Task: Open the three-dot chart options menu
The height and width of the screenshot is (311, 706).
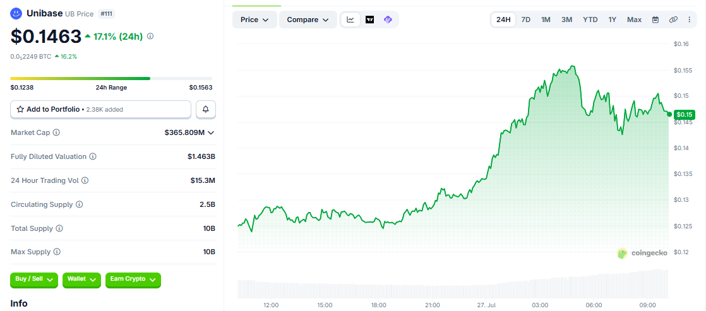Action: (x=690, y=20)
